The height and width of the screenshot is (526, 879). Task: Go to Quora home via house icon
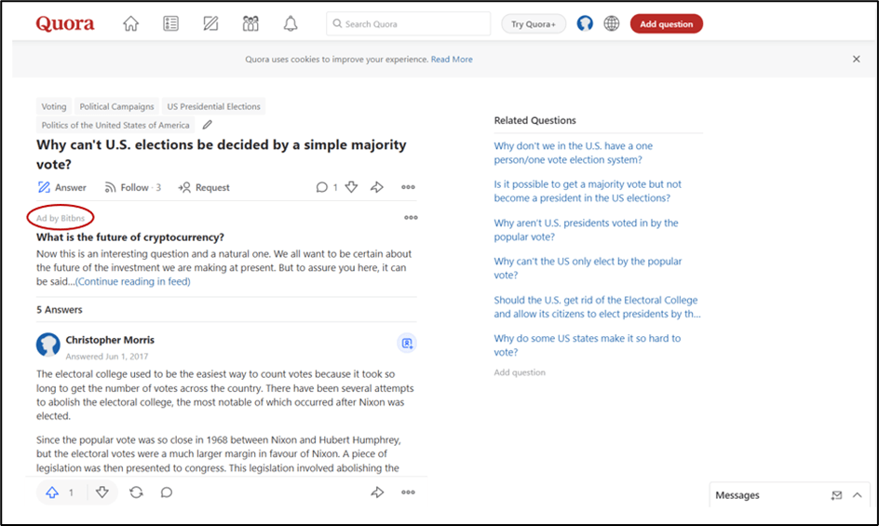pyautogui.click(x=130, y=23)
